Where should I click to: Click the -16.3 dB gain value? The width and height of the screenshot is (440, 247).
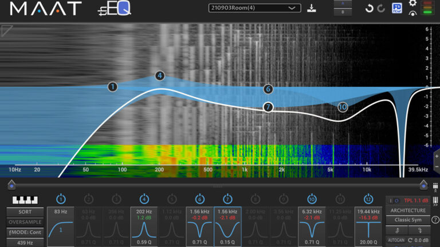368,218
